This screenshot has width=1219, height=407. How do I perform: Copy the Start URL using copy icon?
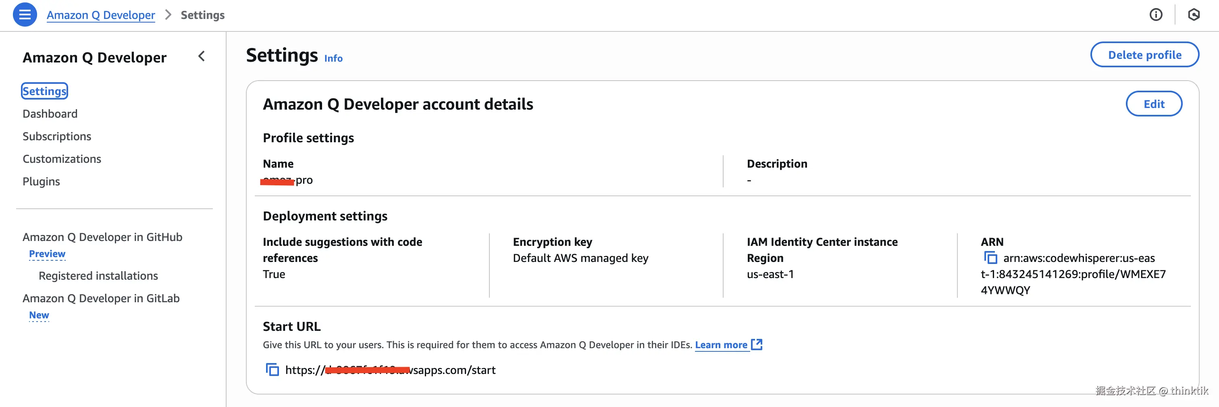(x=272, y=370)
